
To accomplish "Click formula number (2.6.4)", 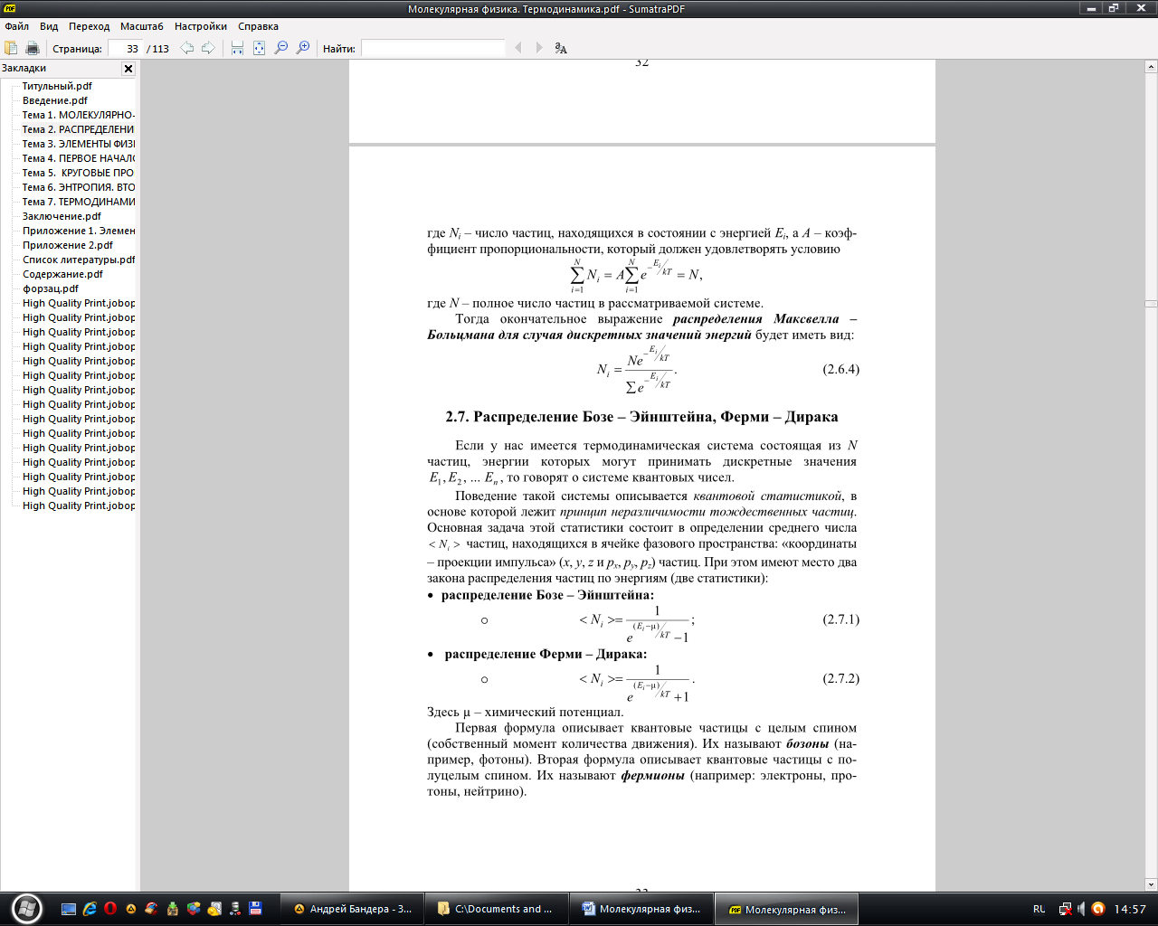I will coord(841,369).
